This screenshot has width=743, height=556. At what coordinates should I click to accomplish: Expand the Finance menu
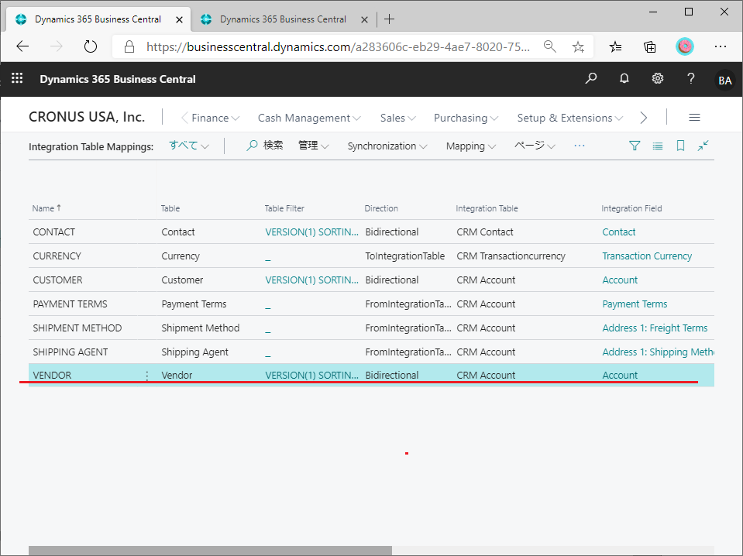[x=215, y=118]
